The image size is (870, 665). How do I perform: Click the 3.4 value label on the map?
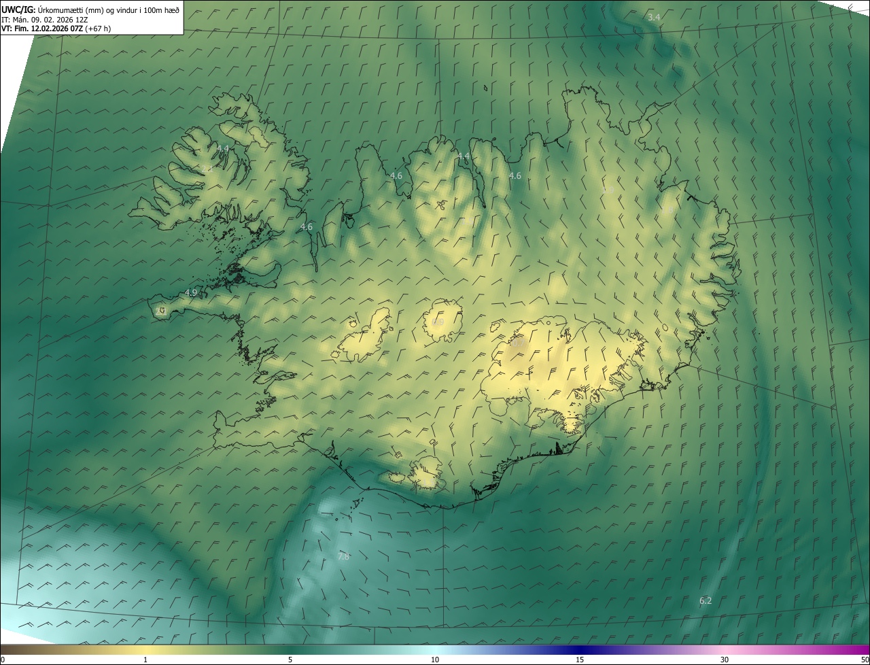[x=654, y=17]
